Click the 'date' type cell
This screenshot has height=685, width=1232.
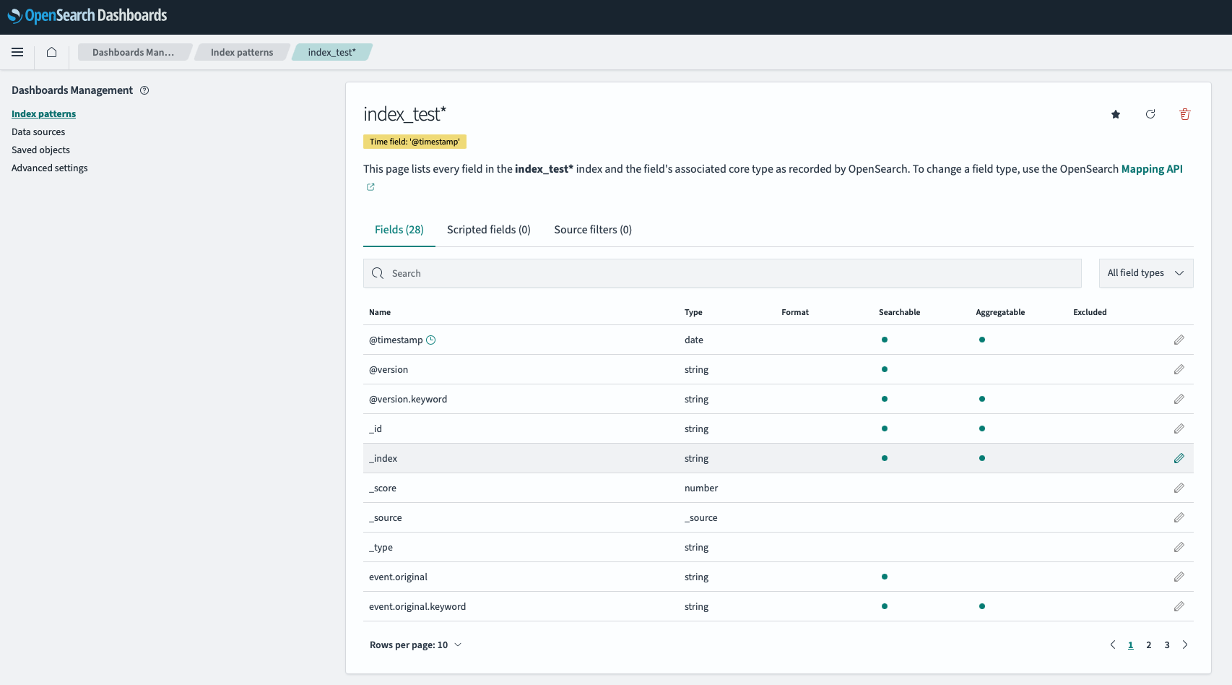pos(694,340)
